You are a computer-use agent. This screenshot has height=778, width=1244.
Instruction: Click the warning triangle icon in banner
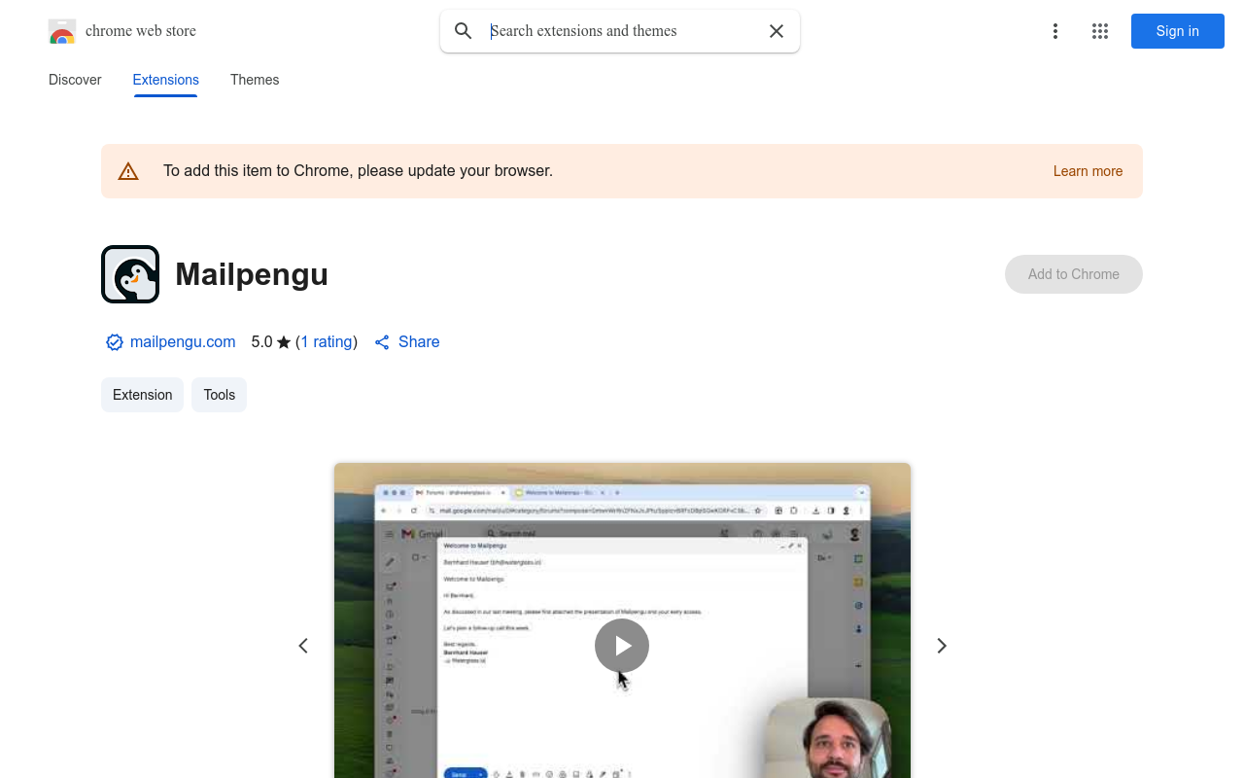[x=128, y=171]
